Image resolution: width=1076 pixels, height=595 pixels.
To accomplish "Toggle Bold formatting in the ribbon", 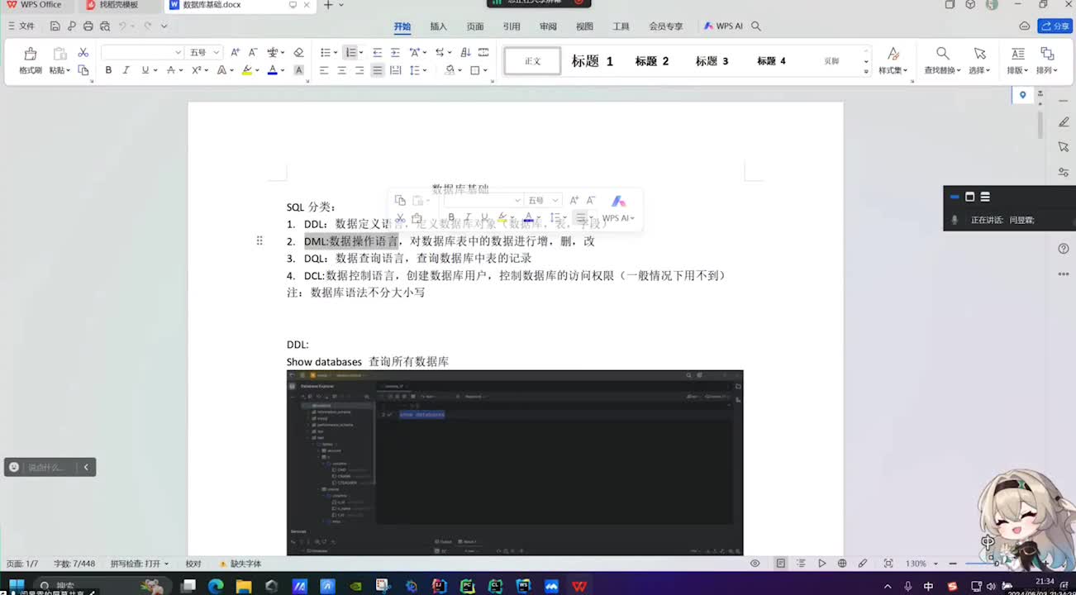I will click(x=108, y=70).
